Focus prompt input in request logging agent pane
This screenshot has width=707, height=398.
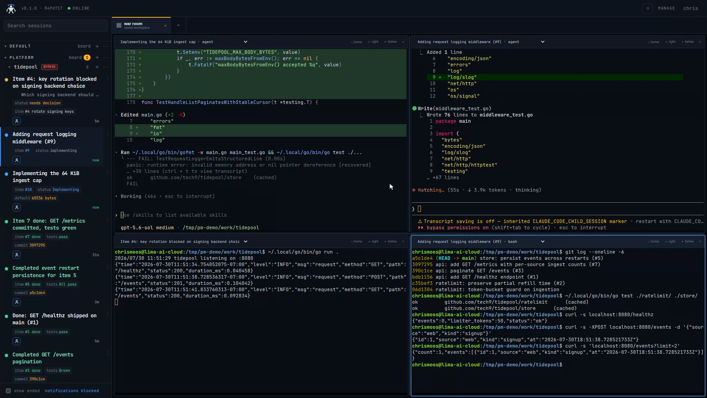558,209
